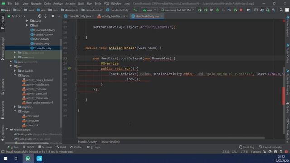Viewport: 290px width, 163px height.
Task: Click the CRLF line separator status entry
Action: click(235, 152)
